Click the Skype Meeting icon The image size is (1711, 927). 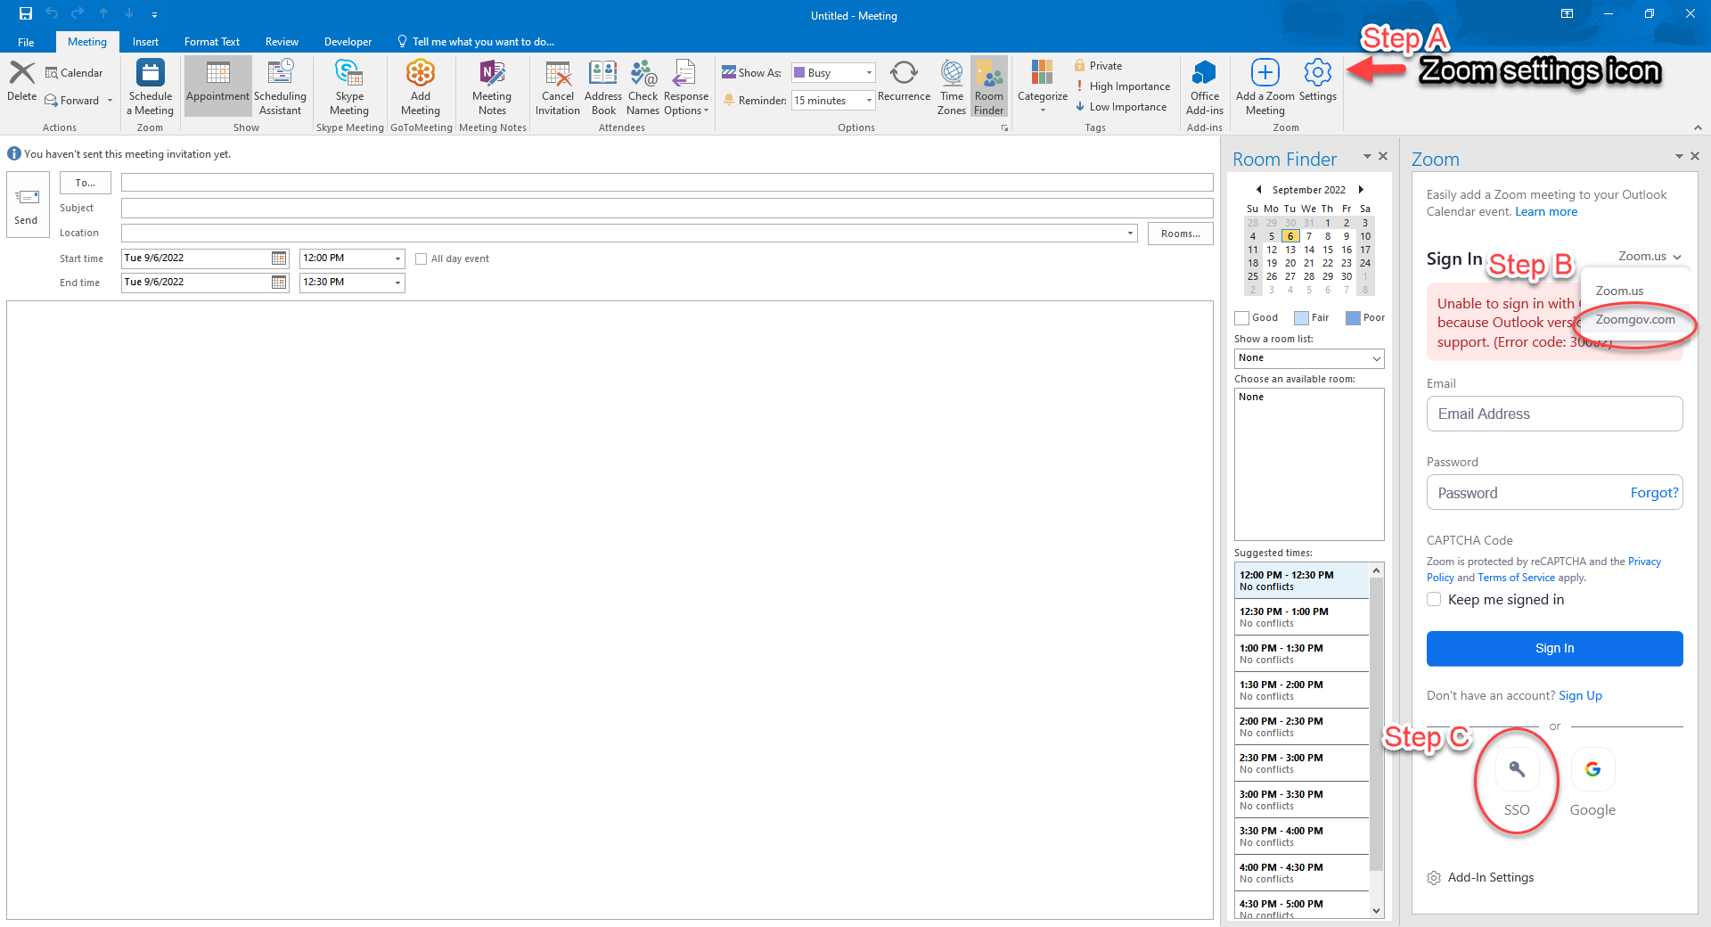(348, 73)
